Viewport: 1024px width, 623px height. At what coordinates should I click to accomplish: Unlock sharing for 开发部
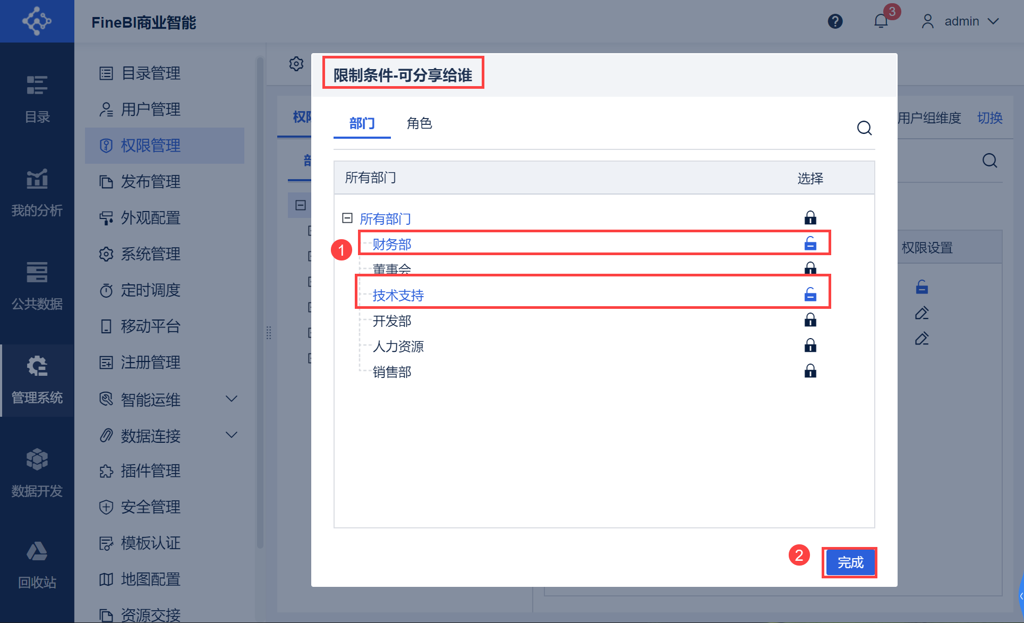(x=810, y=320)
